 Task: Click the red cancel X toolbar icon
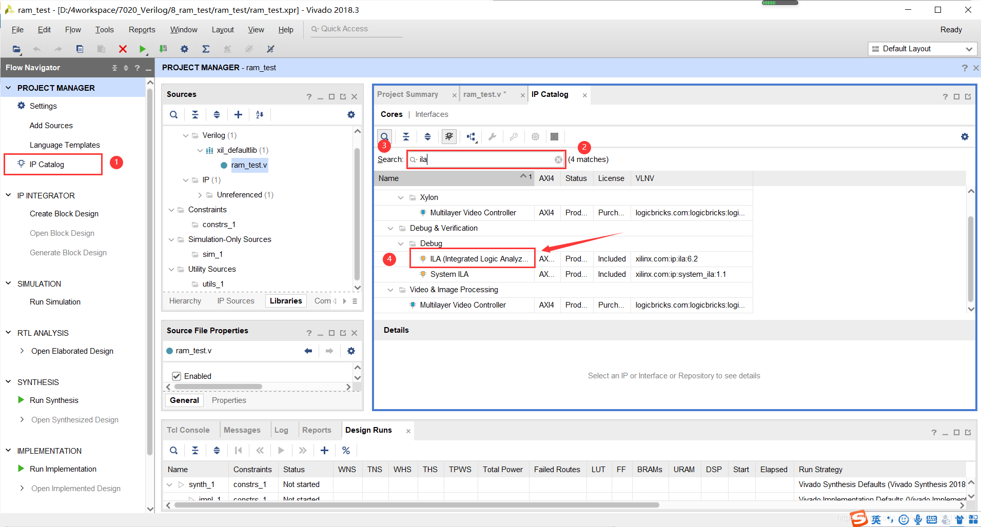pos(123,49)
